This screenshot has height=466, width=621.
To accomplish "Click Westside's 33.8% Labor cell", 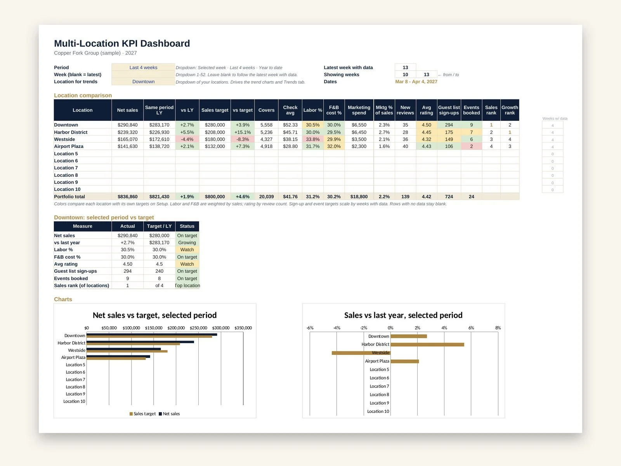I will (x=312, y=139).
